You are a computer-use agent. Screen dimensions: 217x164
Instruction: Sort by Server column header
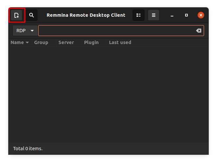point(69,42)
